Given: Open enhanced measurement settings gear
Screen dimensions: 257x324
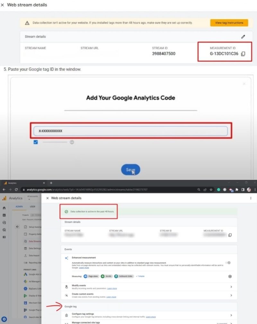Looking at the screenshot, I should pos(230,276).
